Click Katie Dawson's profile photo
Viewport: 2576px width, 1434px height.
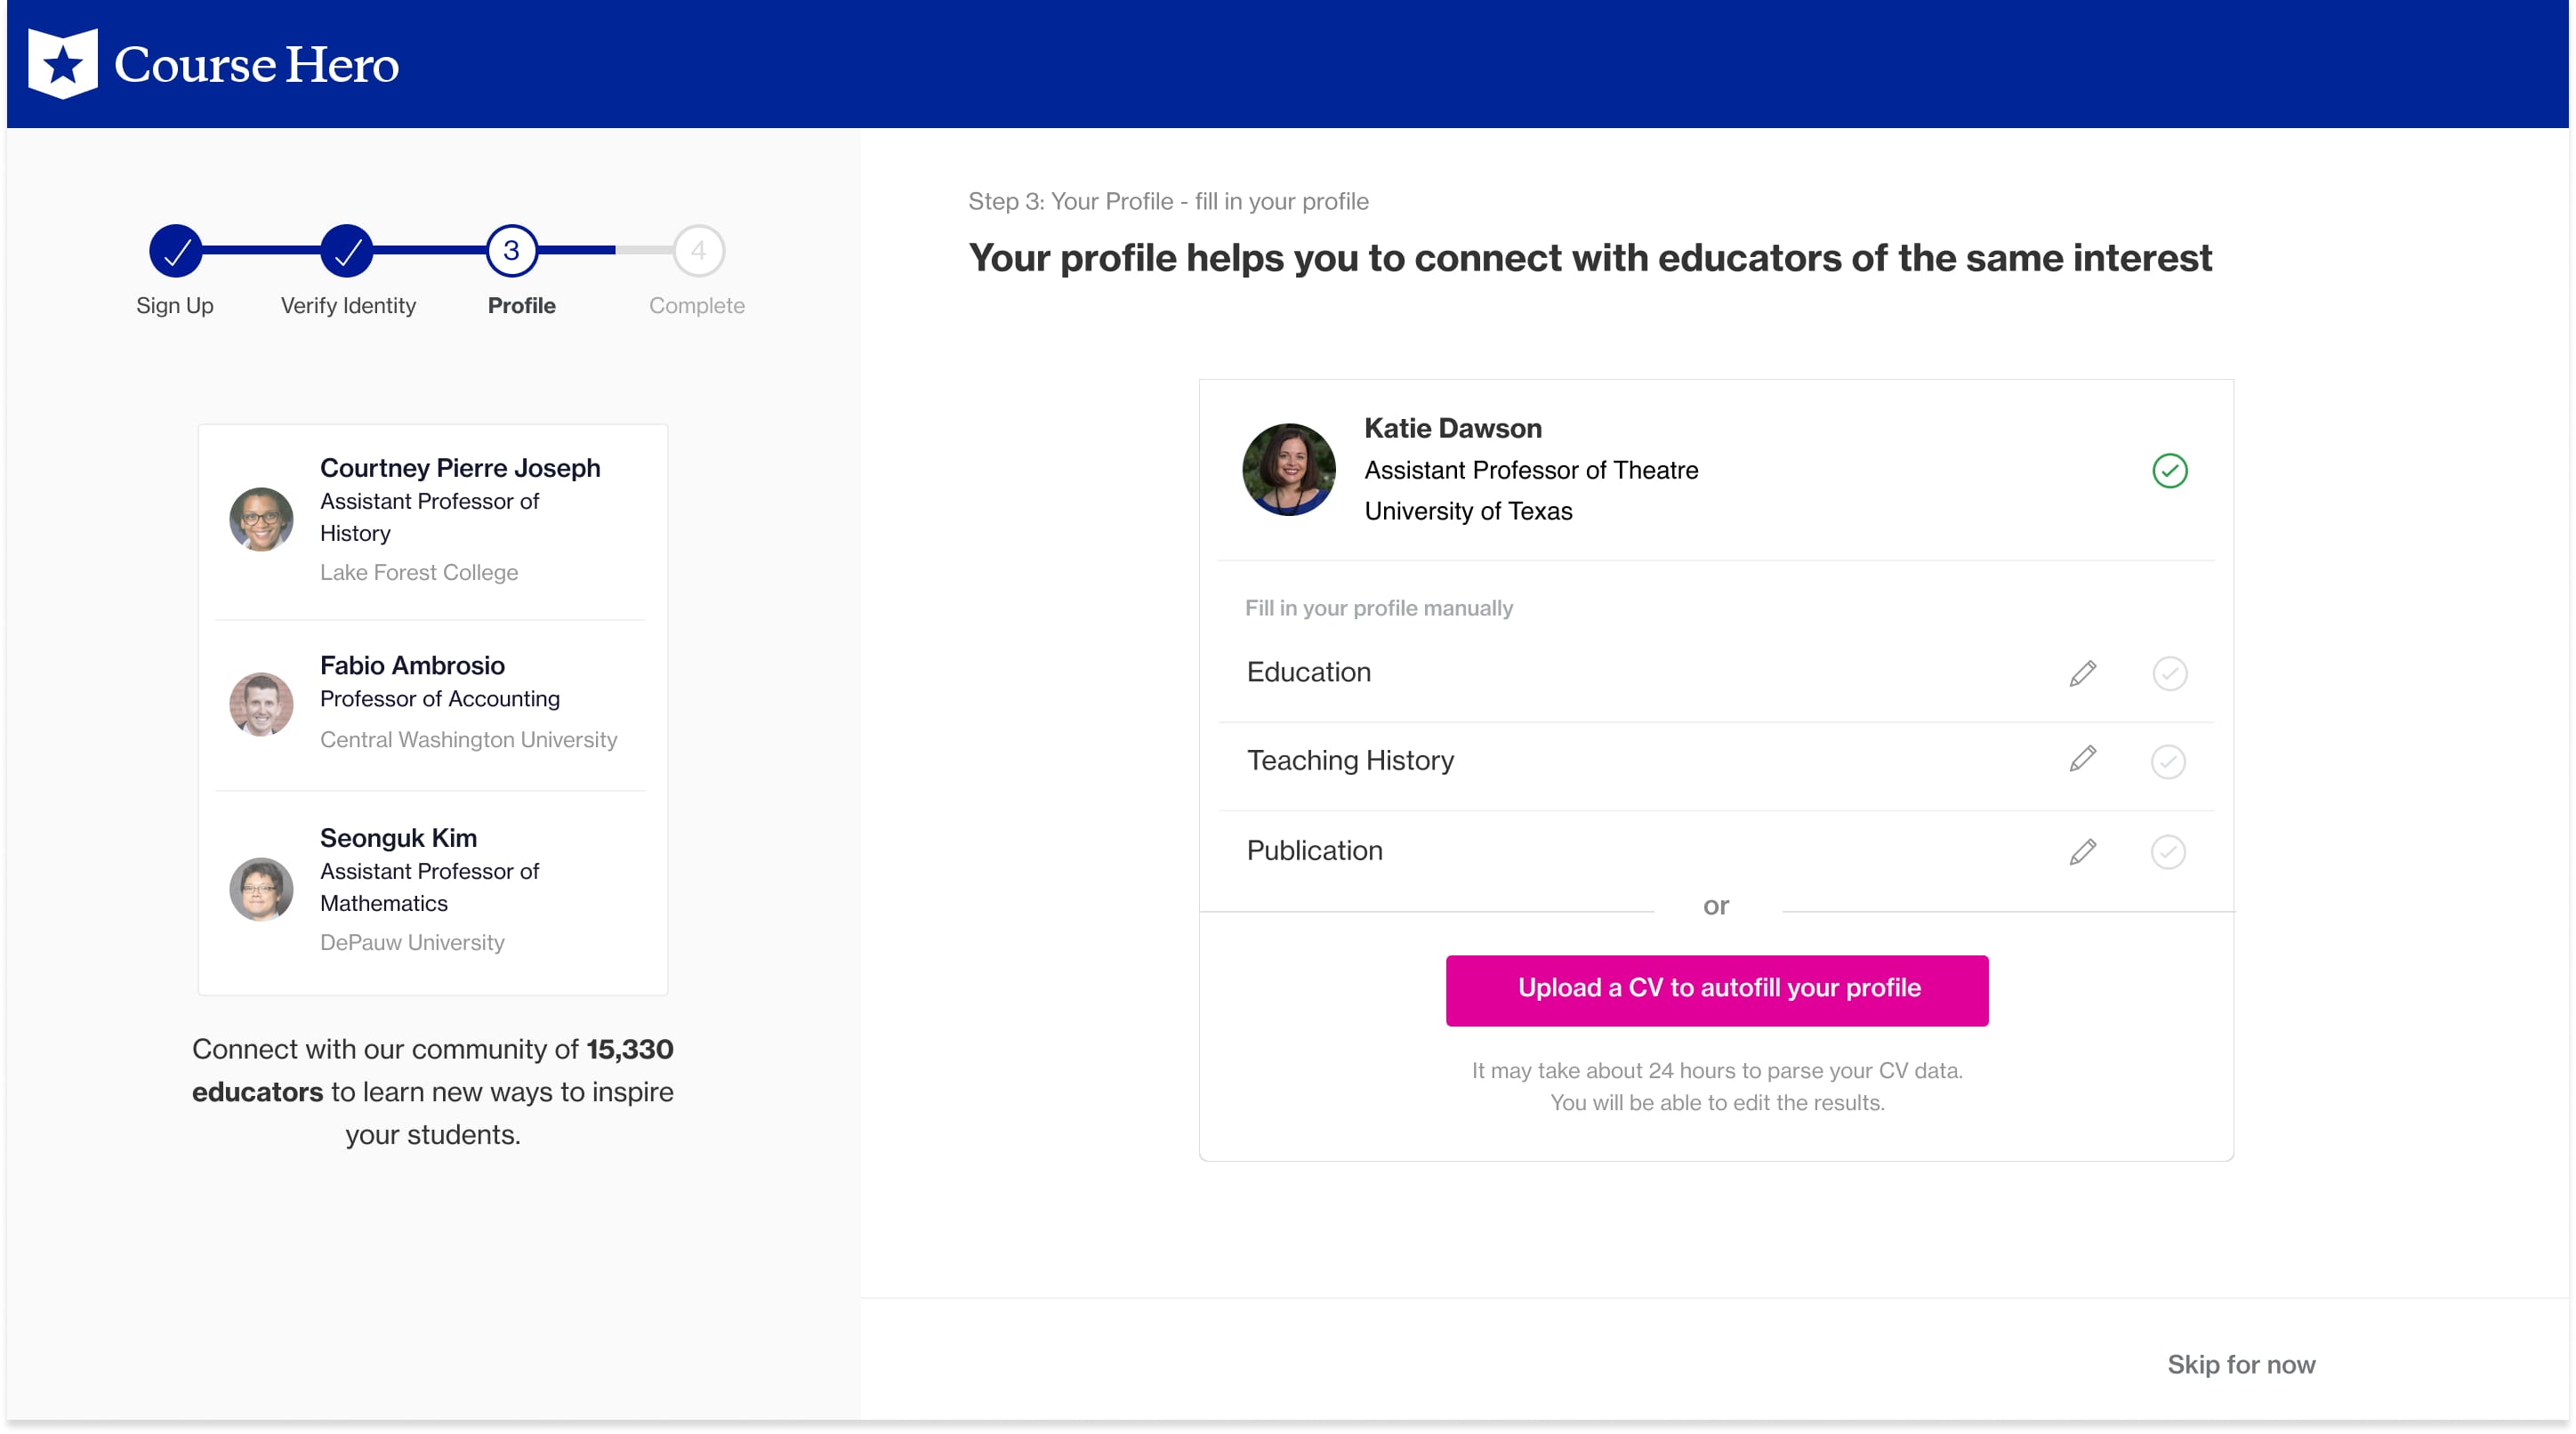pyautogui.click(x=1288, y=470)
